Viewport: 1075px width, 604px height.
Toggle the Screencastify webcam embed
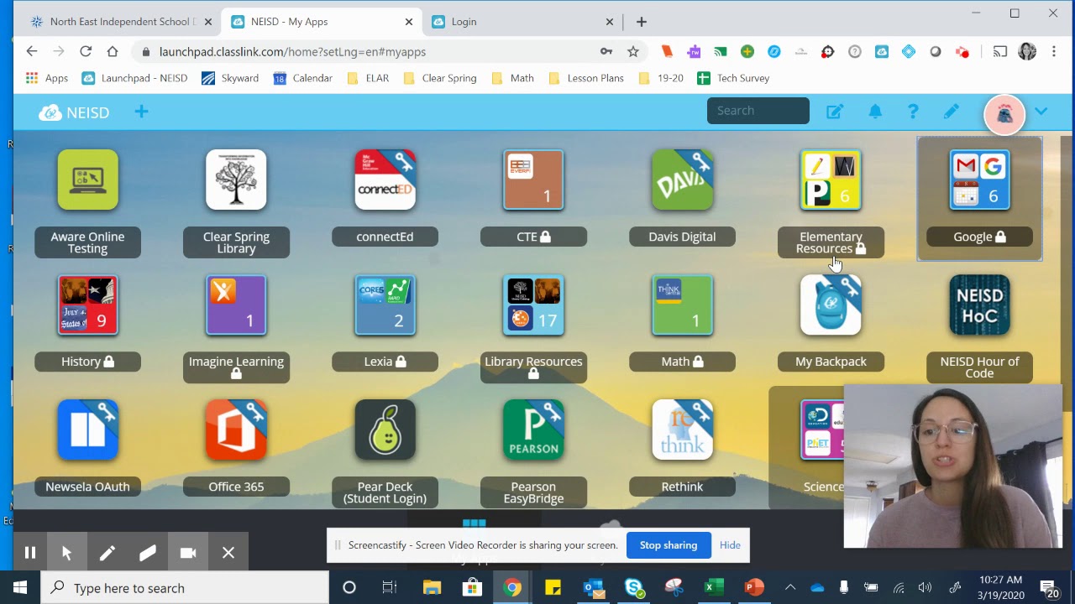[187, 553]
